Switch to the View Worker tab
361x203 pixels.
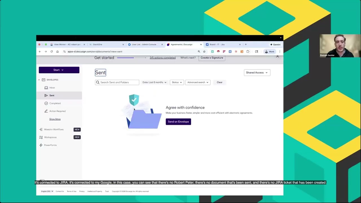pyautogui.click(x=67, y=45)
